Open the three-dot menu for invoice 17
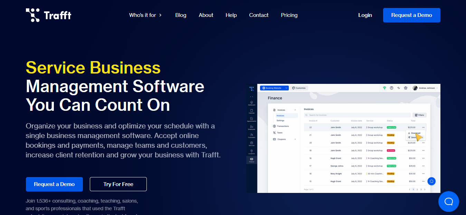 coord(423,166)
